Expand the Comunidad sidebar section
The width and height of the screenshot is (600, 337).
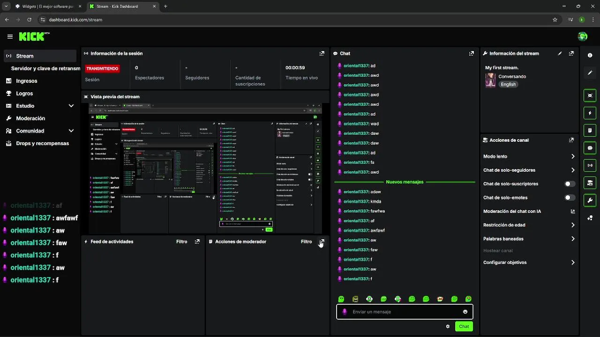(x=71, y=131)
